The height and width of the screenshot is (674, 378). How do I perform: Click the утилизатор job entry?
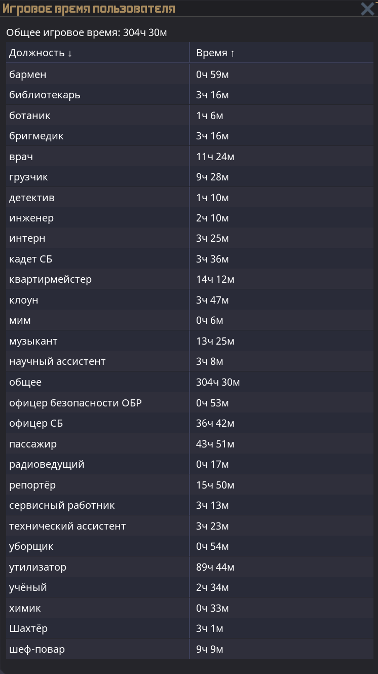pyautogui.click(x=37, y=567)
